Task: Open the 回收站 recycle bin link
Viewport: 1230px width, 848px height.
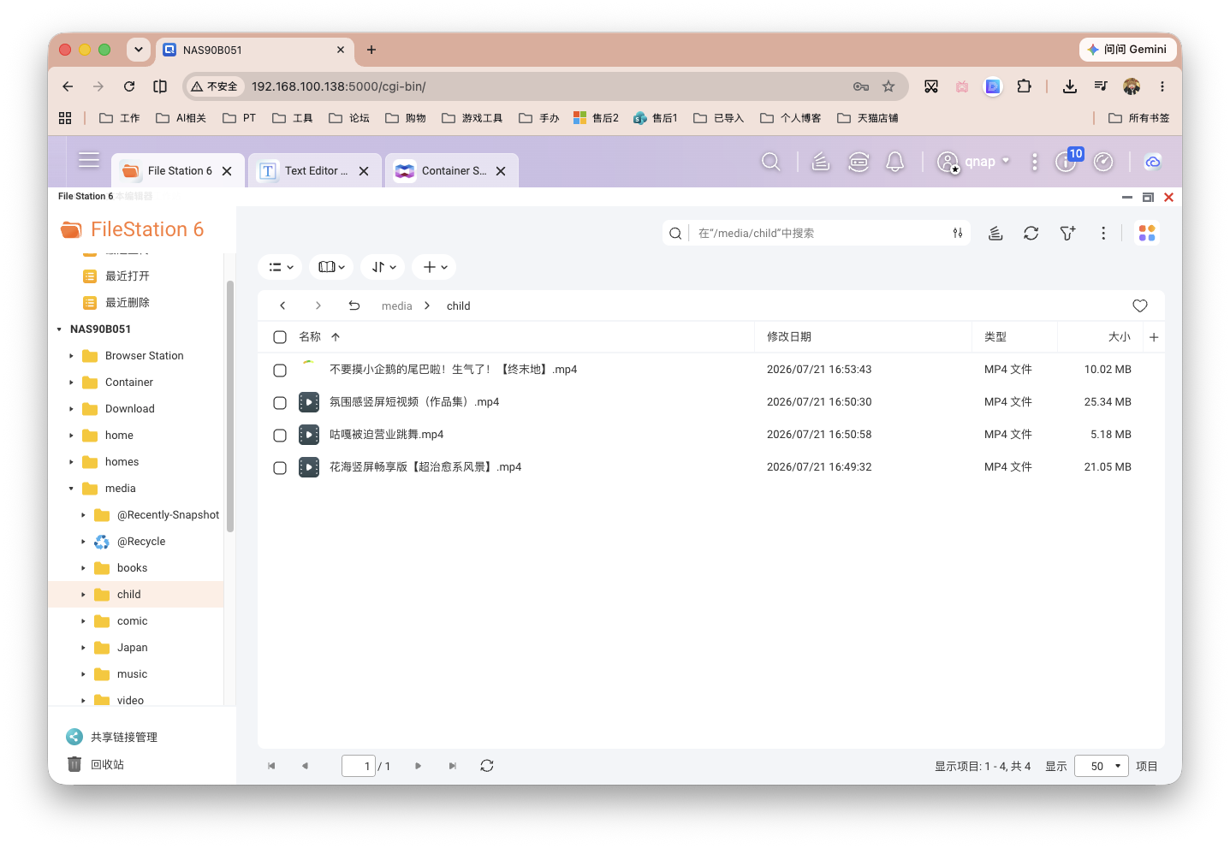Action: point(96,764)
